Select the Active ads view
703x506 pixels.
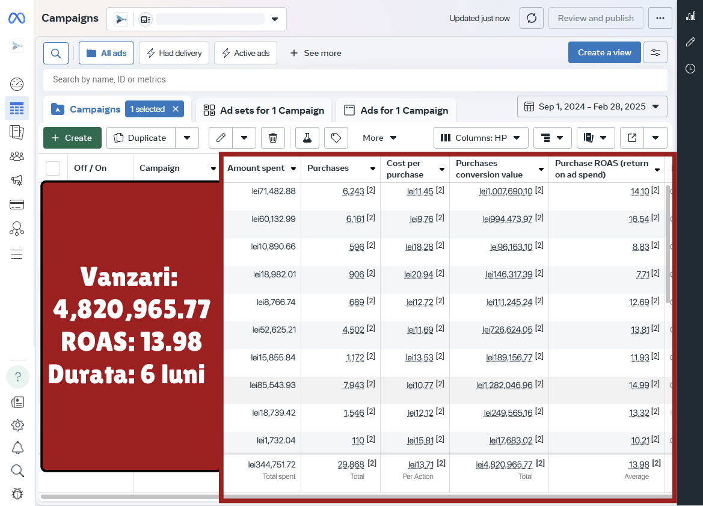[x=246, y=53]
